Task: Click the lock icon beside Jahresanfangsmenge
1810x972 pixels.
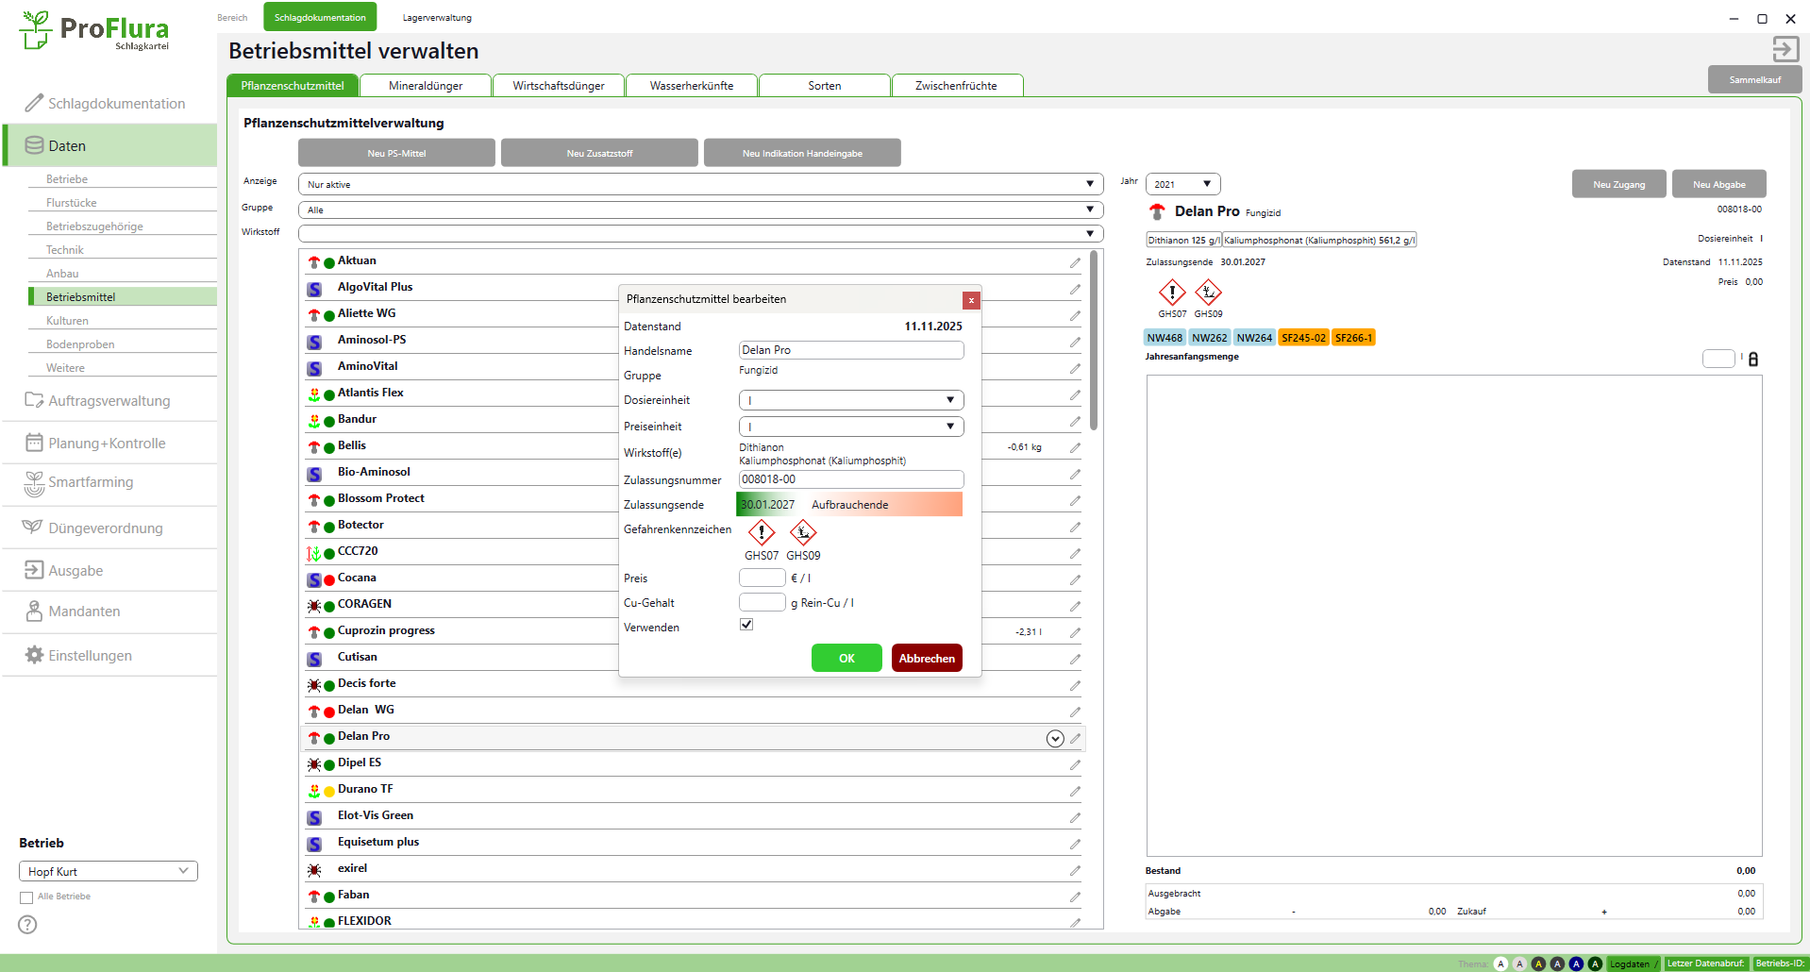Action: (x=1753, y=360)
